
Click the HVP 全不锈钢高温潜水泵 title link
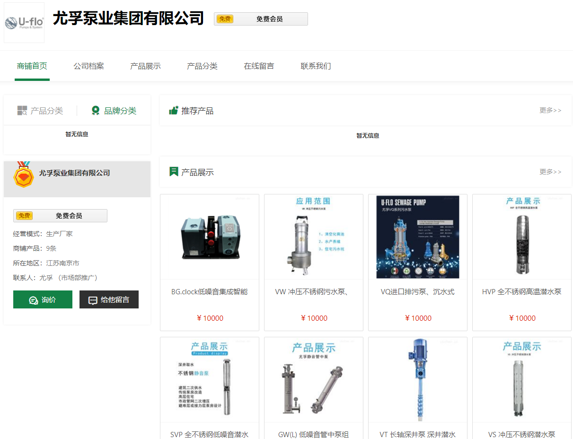(522, 292)
